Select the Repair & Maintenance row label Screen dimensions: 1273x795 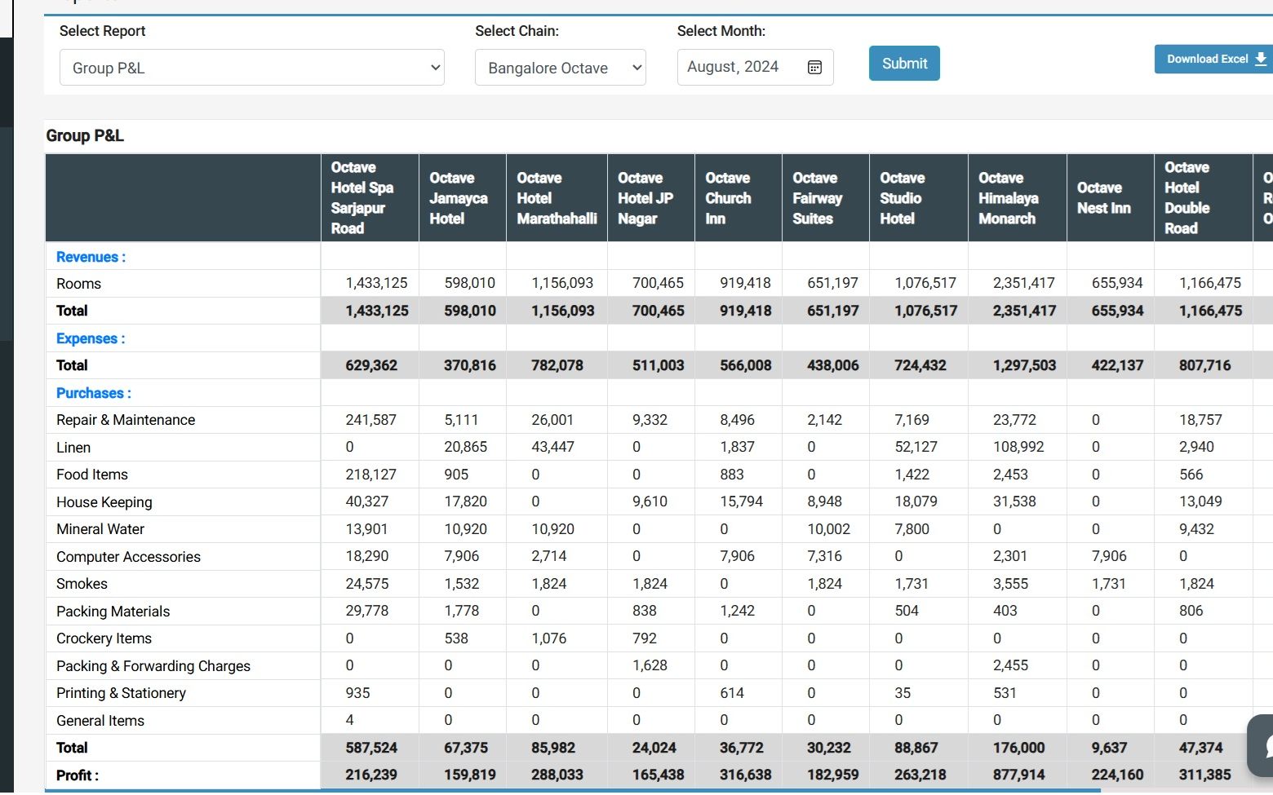[x=126, y=420]
